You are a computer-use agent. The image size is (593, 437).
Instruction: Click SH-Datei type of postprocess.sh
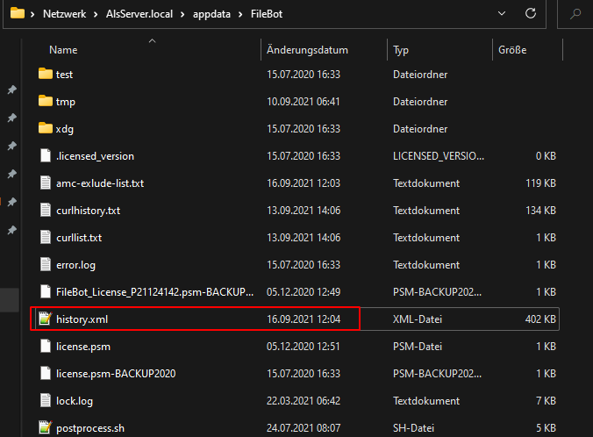coord(413,428)
